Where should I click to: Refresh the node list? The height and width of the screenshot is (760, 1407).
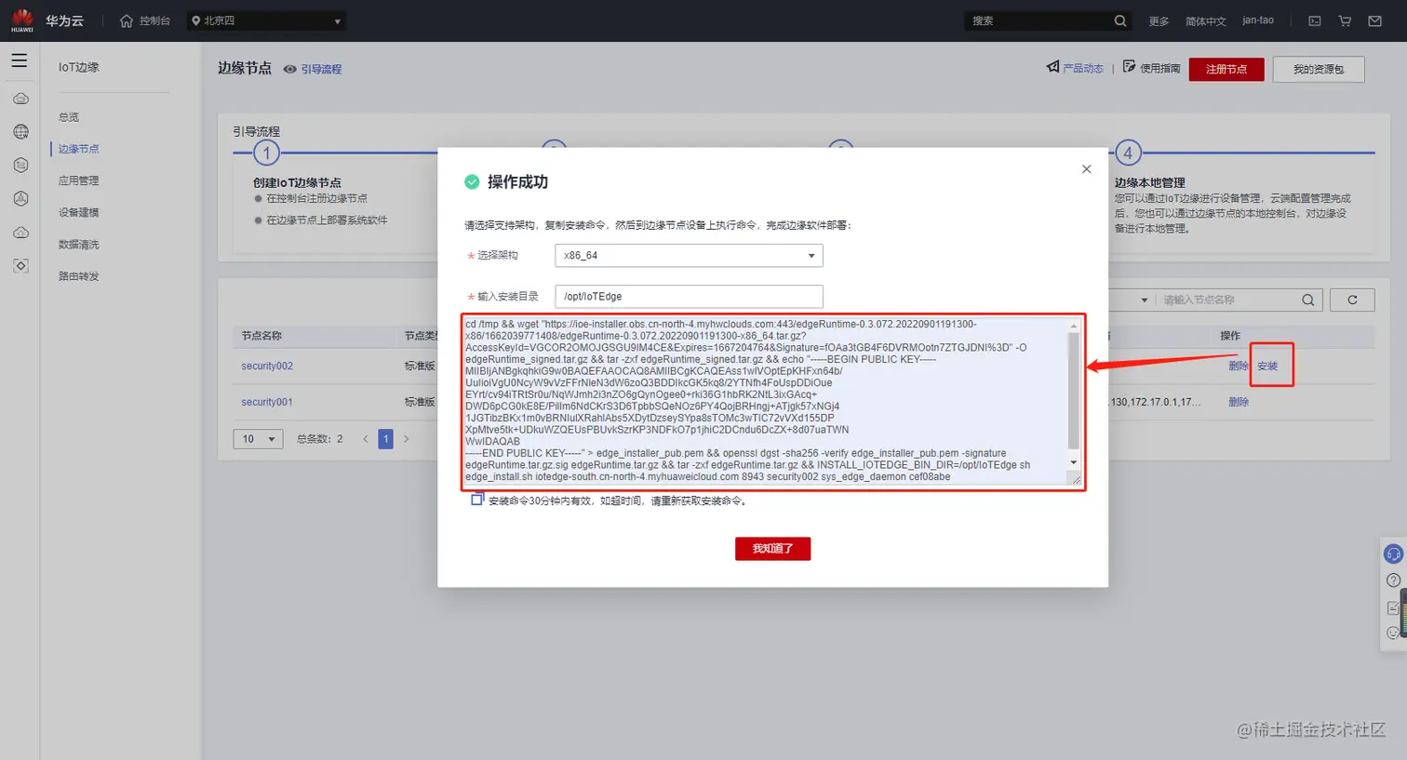pyautogui.click(x=1352, y=300)
